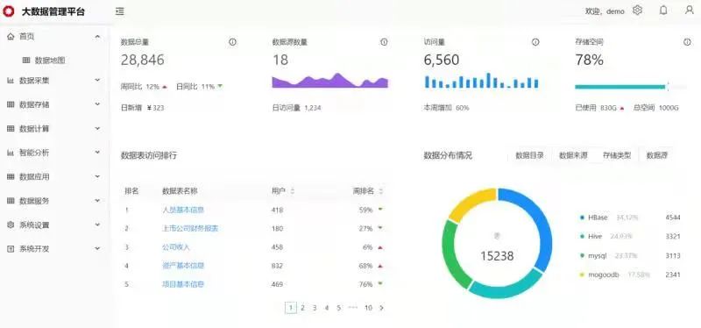The width and height of the screenshot is (701, 328).
Task: Click the chart icon beside 智能分析
Action: 11,153
